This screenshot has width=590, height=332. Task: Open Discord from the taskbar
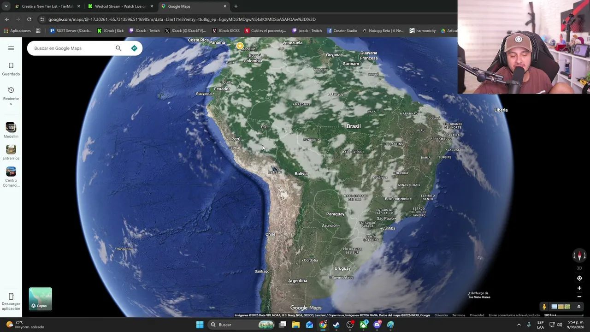(377, 325)
